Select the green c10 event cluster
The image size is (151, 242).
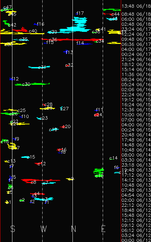(99, 172)
